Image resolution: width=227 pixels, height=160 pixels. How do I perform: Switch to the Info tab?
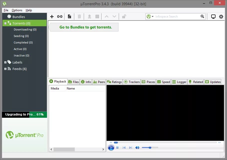(x=86, y=82)
